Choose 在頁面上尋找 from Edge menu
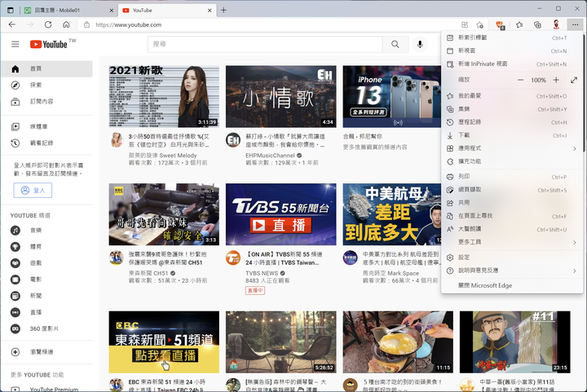 (x=512, y=216)
